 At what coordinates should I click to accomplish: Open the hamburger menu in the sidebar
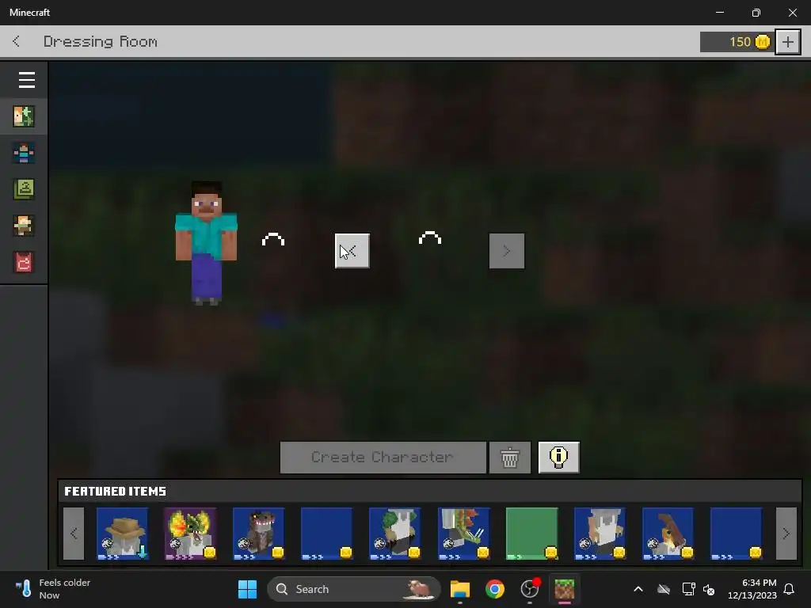26,80
